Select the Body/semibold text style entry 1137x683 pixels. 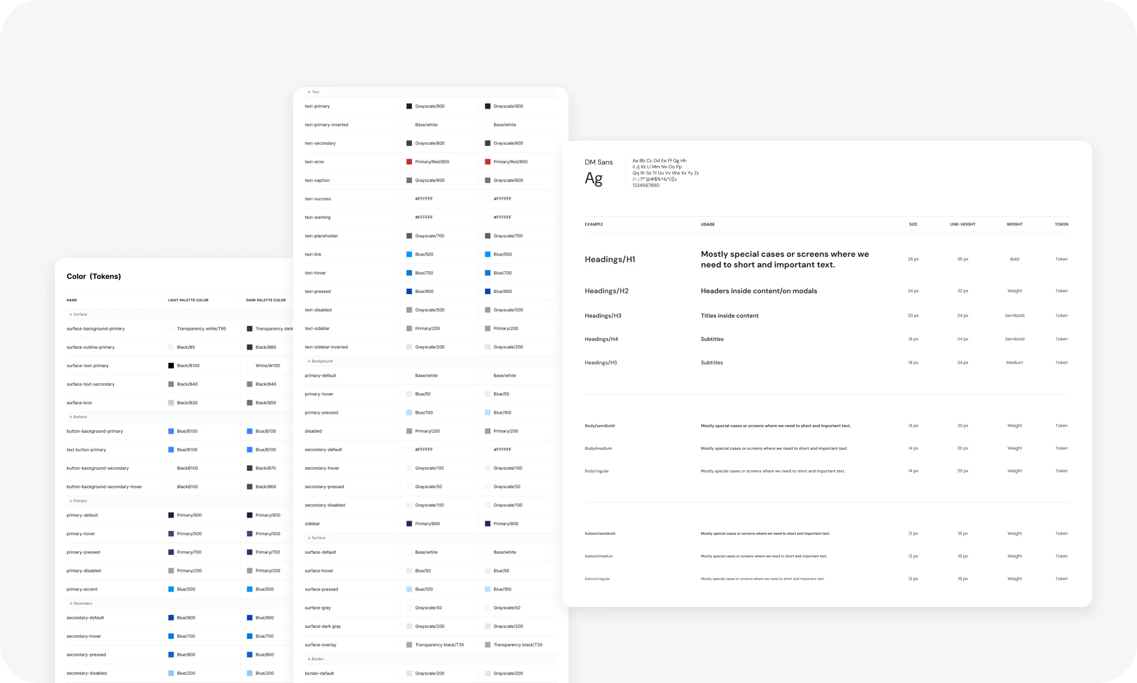point(599,425)
